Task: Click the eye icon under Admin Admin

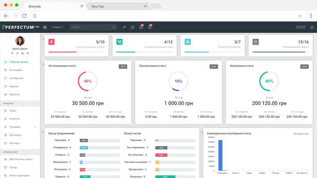Action: pyautogui.click(x=12, y=54)
